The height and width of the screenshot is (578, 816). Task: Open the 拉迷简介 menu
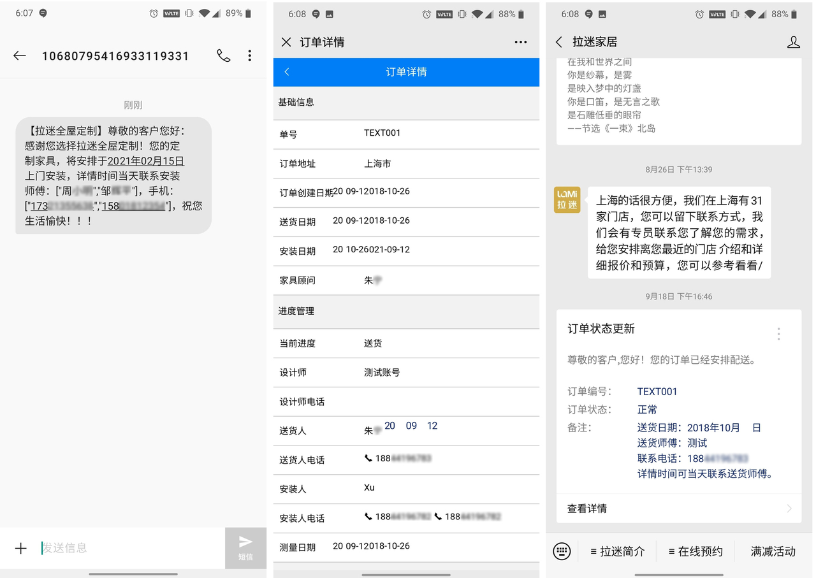point(617,551)
